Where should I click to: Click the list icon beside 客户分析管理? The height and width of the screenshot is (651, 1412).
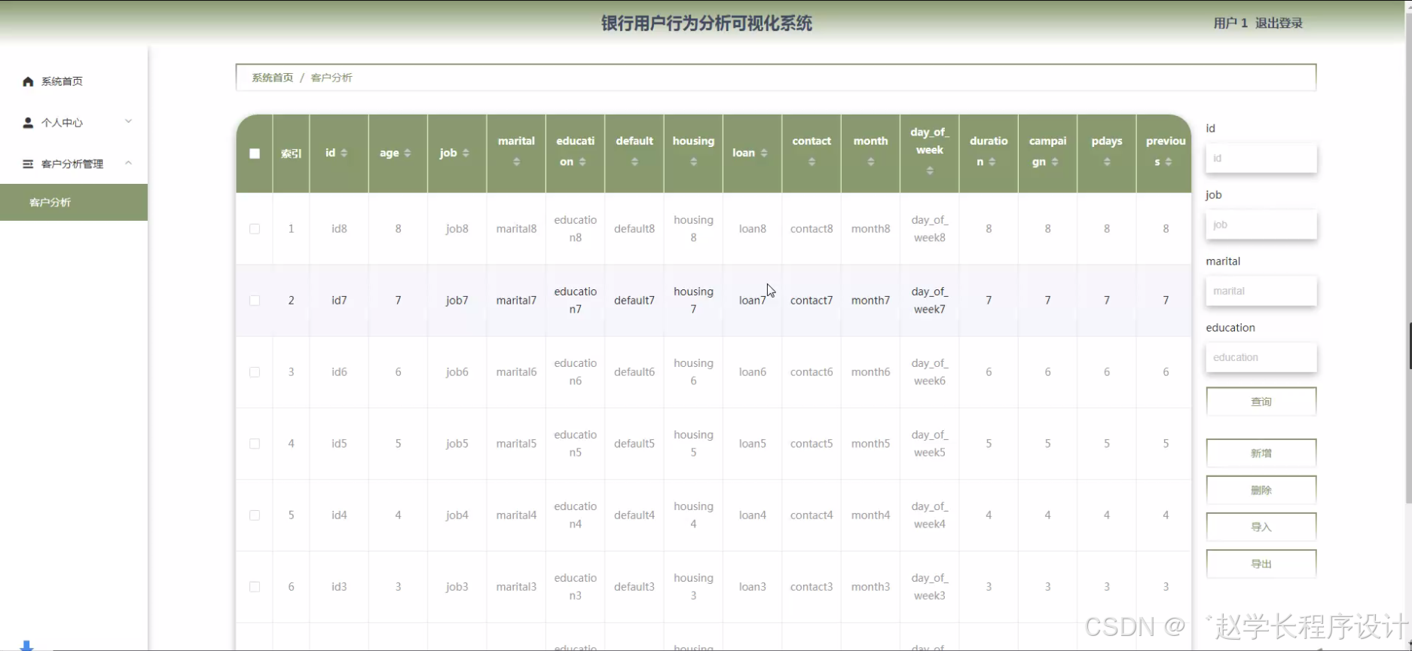tap(28, 164)
